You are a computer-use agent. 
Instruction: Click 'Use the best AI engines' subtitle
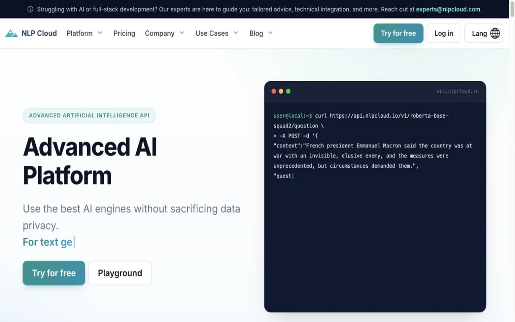(132, 217)
